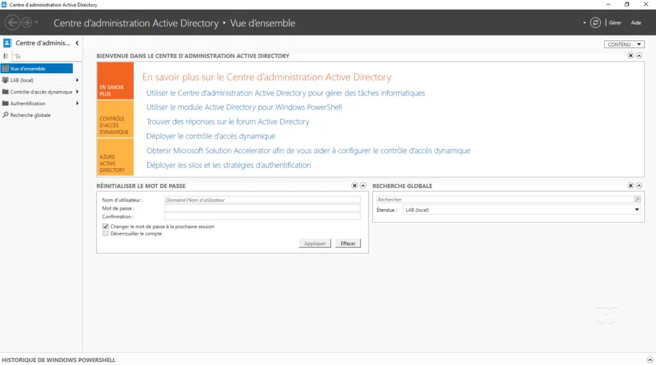Screen dimensions: 656x365
Task: Click the Confirmation password field
Action: tap(262, 217)
